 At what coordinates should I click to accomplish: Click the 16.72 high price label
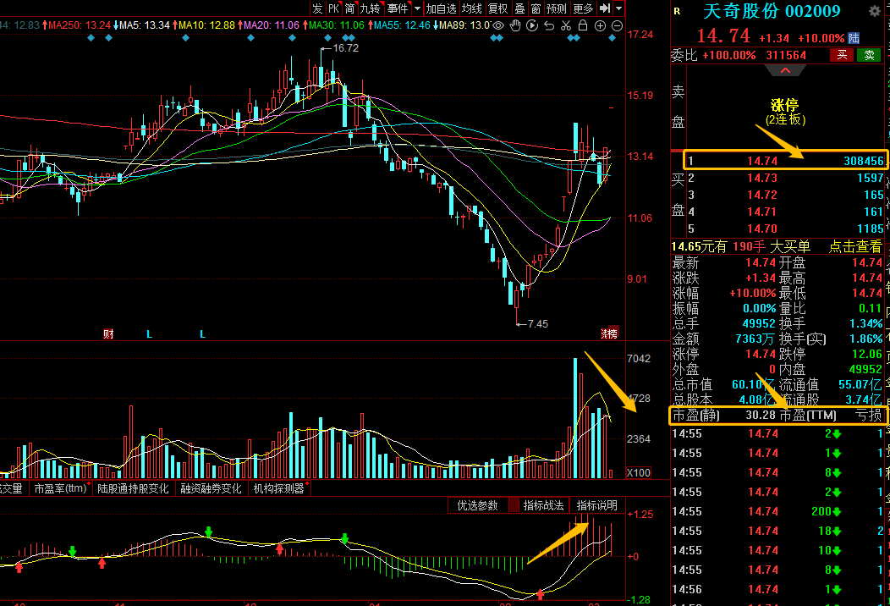345,48
